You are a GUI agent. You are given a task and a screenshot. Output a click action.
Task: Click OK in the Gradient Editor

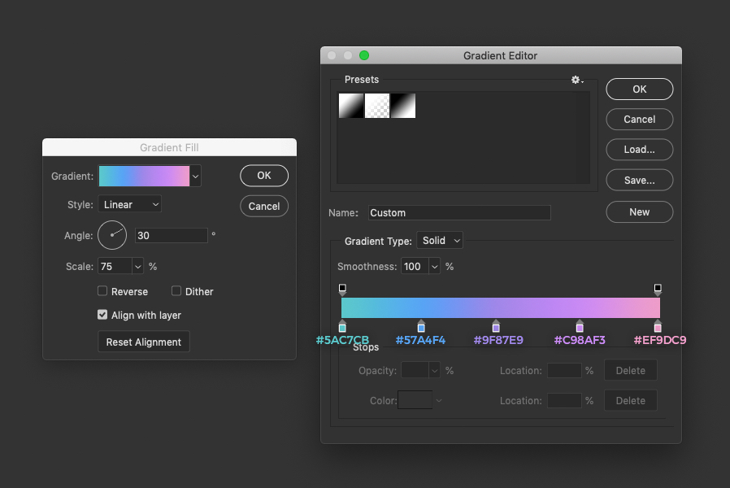click(x=639, y=89)
